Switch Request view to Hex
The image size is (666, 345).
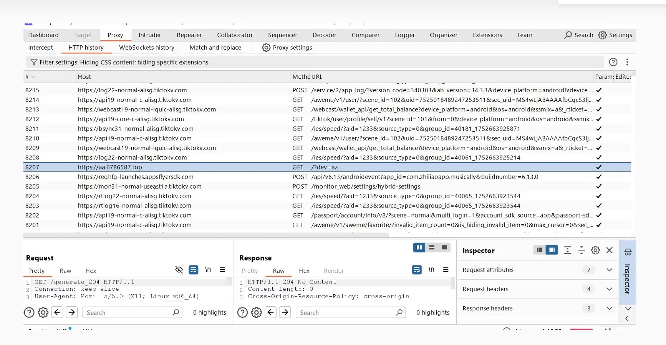coord(91,271)
